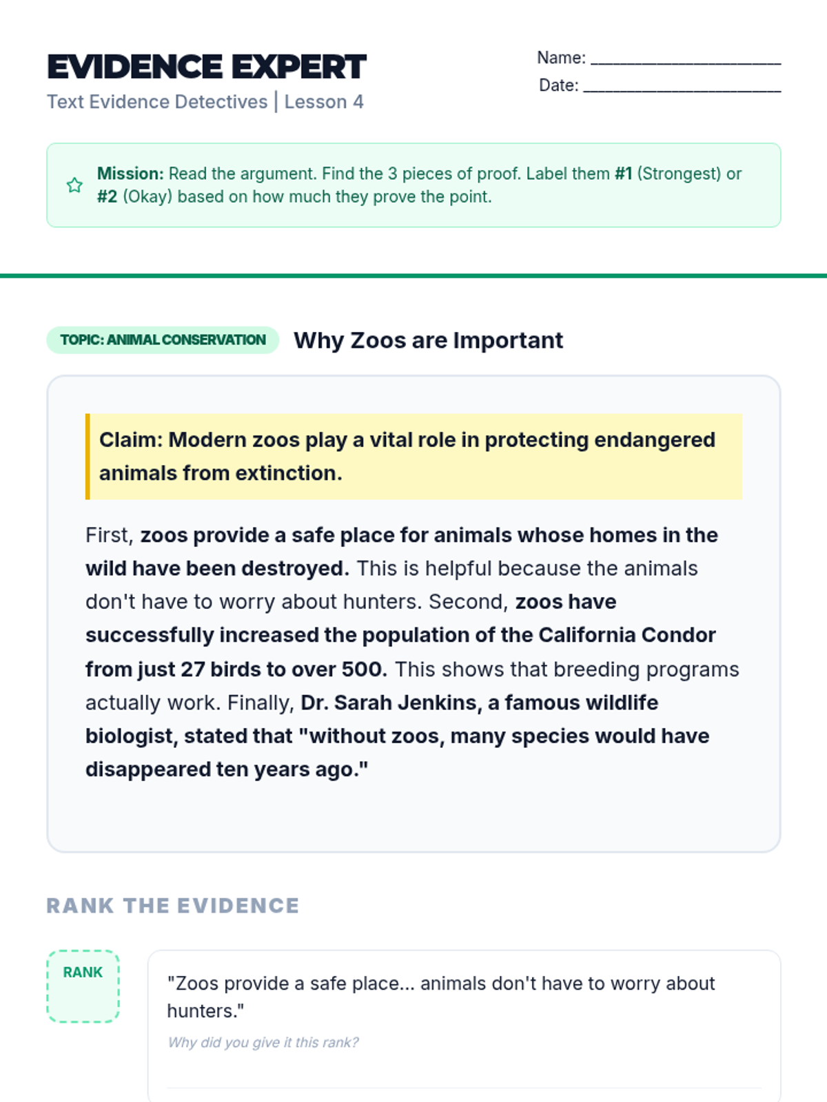Click the yellow highlighted Claim statement

pos(413,457)
